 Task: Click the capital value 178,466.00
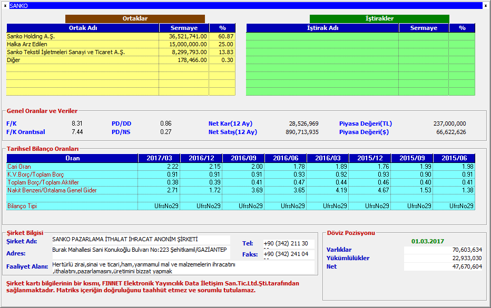[192, 60]
